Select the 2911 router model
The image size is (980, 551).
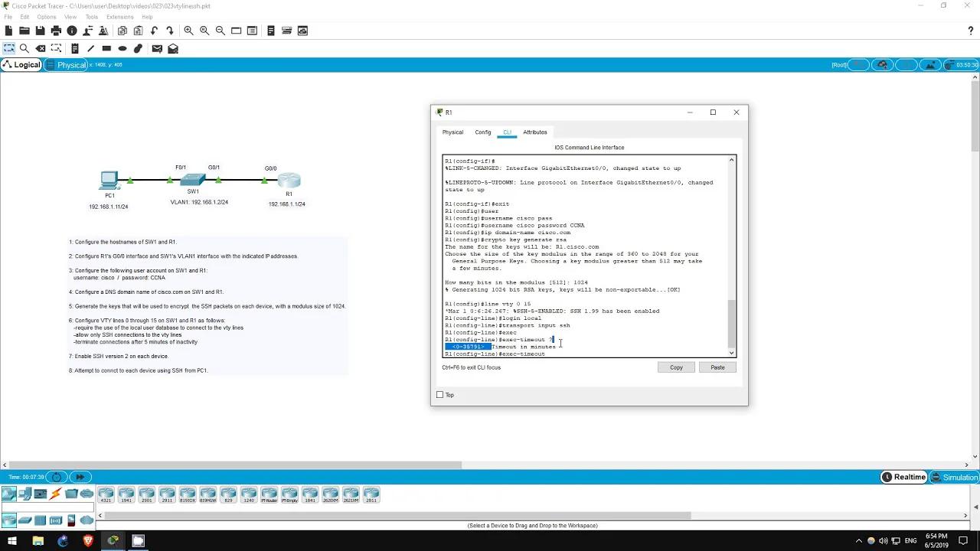click(x=167, y=494)
